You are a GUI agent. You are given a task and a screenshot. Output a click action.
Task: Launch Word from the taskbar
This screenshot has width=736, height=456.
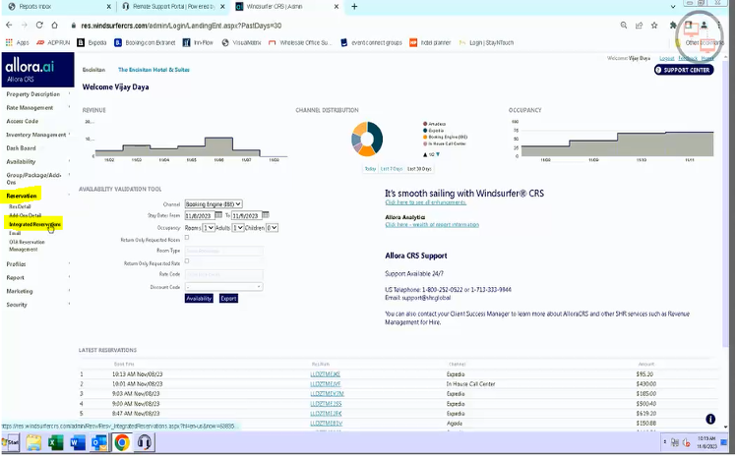[x=78, y=442]
